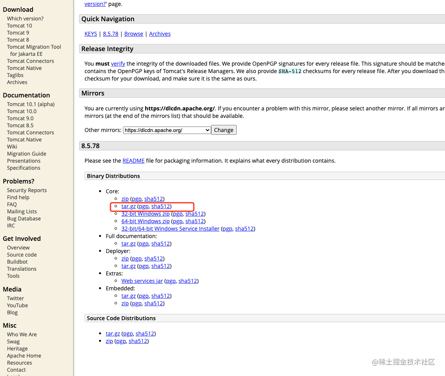Image resolution: width=445 pixels, height=376 pixels.
Task: Click the Change mirror button
Action: [224, 130]
